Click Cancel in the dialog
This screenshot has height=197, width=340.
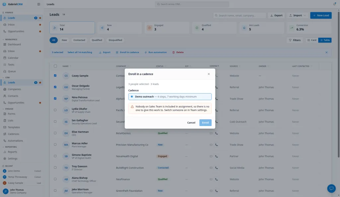click(x=191, y=122)
